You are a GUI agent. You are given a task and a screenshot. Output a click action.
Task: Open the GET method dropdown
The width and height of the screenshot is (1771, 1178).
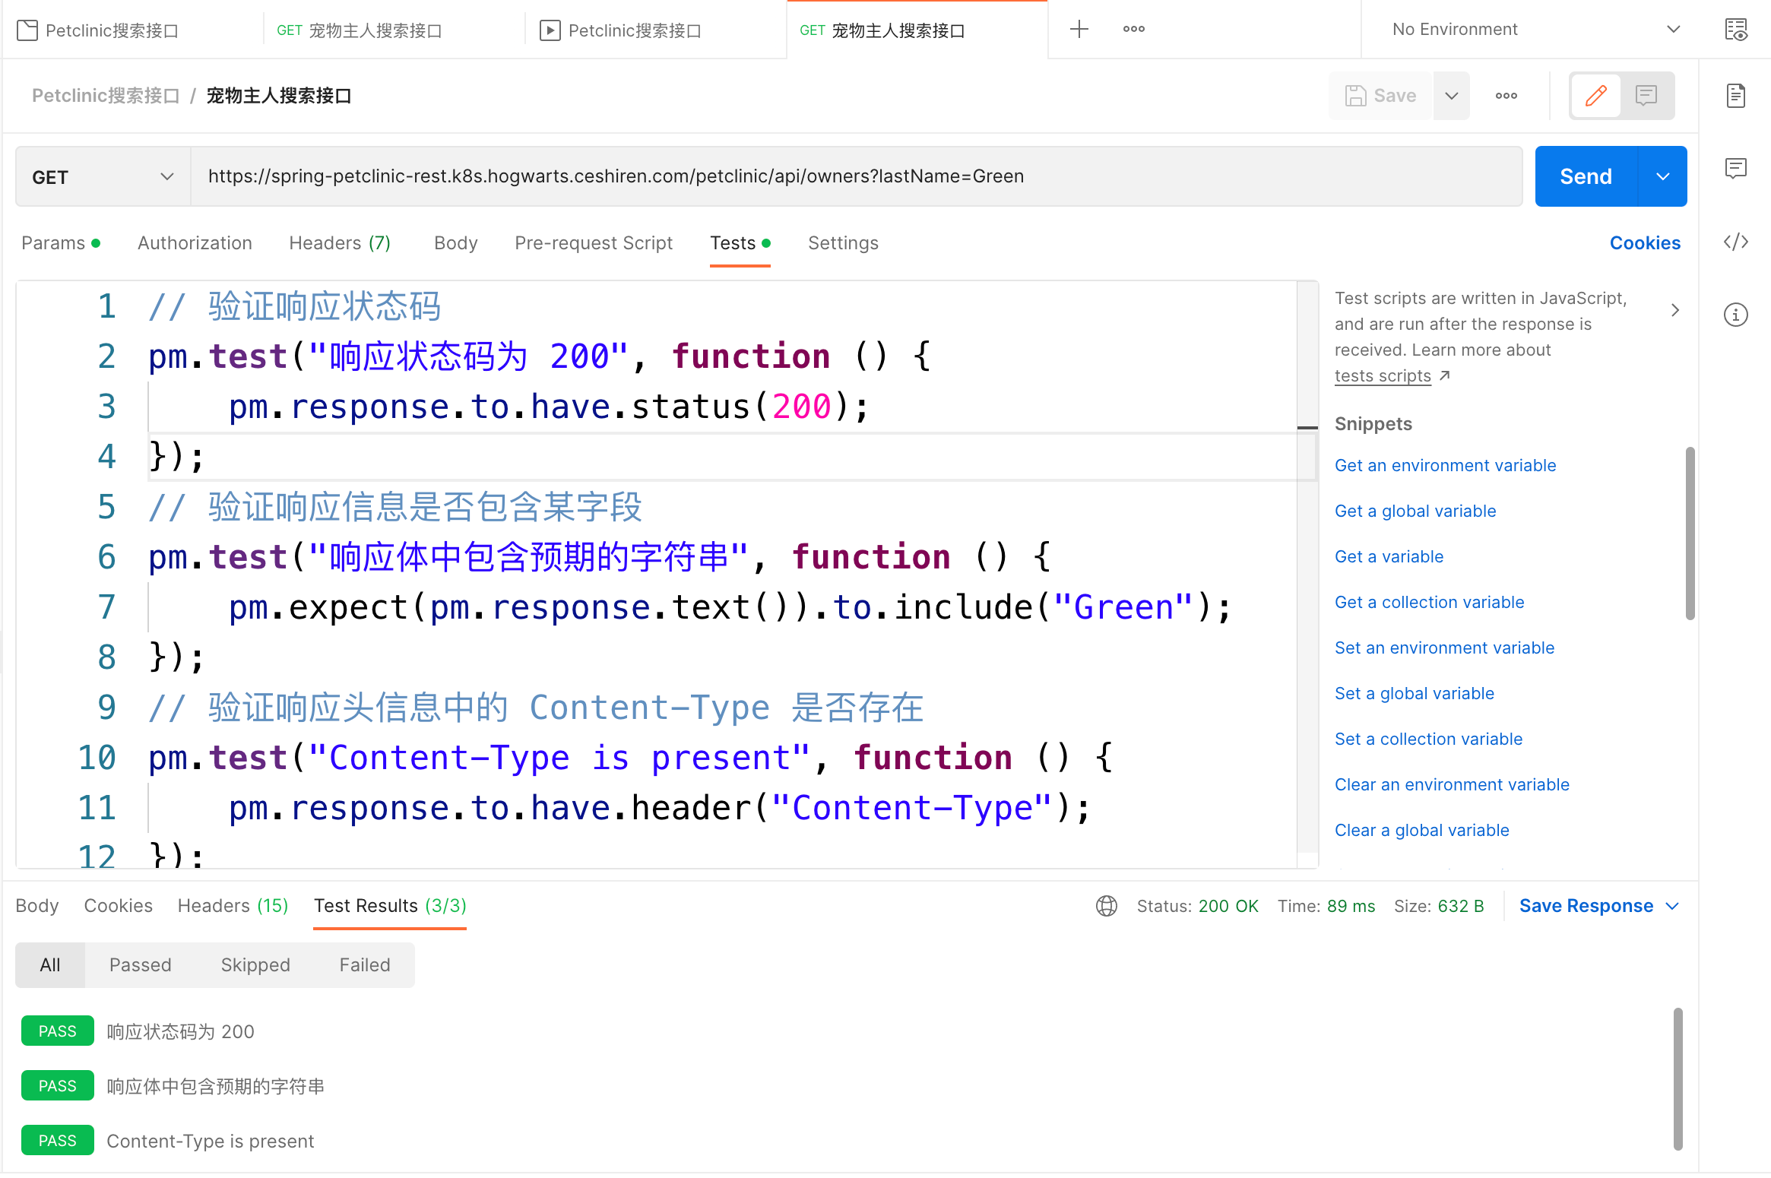click(x=103, y=177)
